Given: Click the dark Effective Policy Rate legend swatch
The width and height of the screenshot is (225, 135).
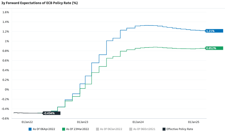Looking at the screenshot, I should (x=164, y=129).
